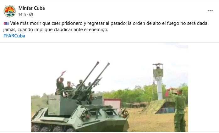219x133 pixels.
Task: Click the globe public audience icon
Action: (x=31, y=14)
